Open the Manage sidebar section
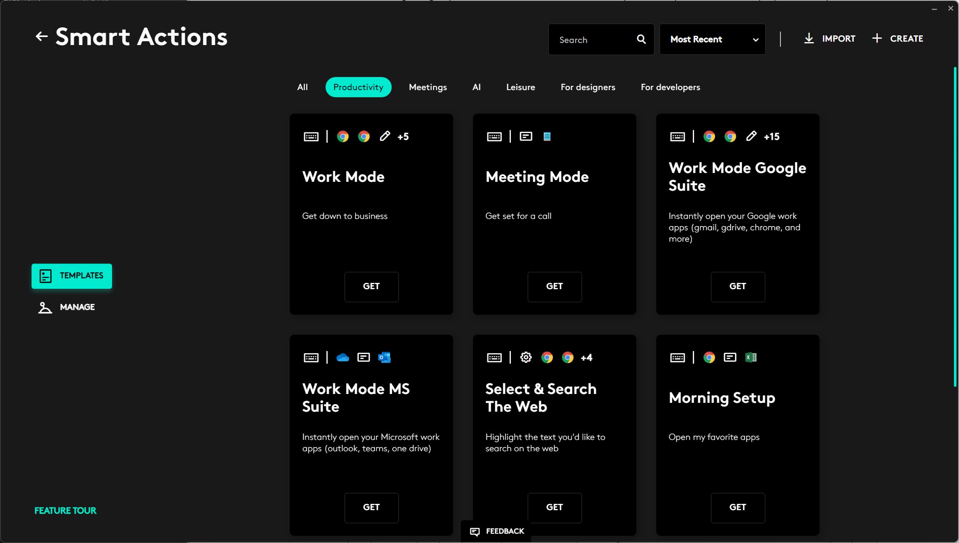The width and height of the screenshot is (959, 543). 67,307
